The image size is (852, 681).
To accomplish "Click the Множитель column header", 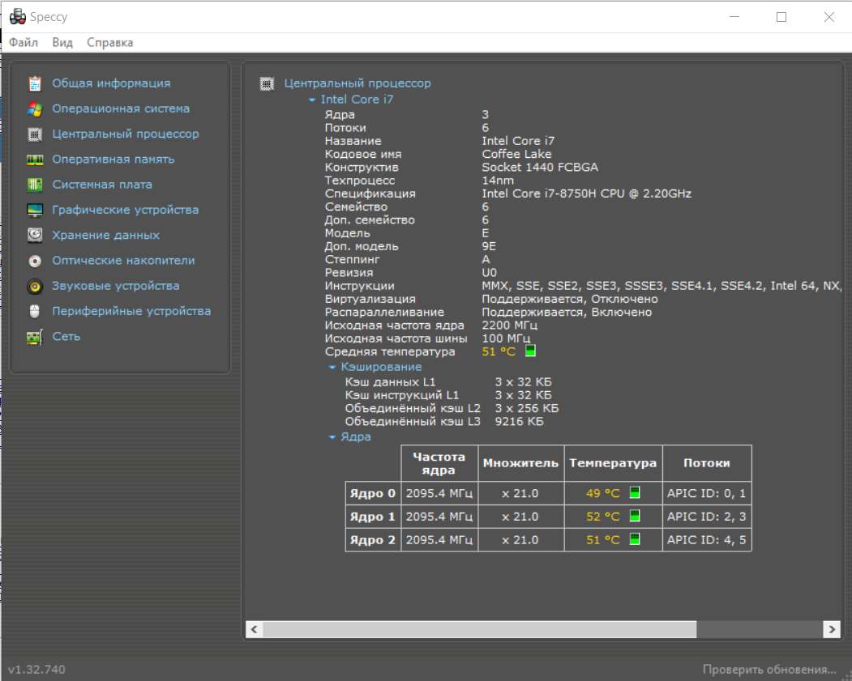I will pyautogui.click(x=520, y=463).
